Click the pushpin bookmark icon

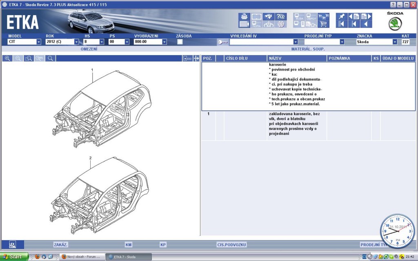341,17
